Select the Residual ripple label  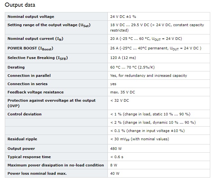click(x=22, y=139)
